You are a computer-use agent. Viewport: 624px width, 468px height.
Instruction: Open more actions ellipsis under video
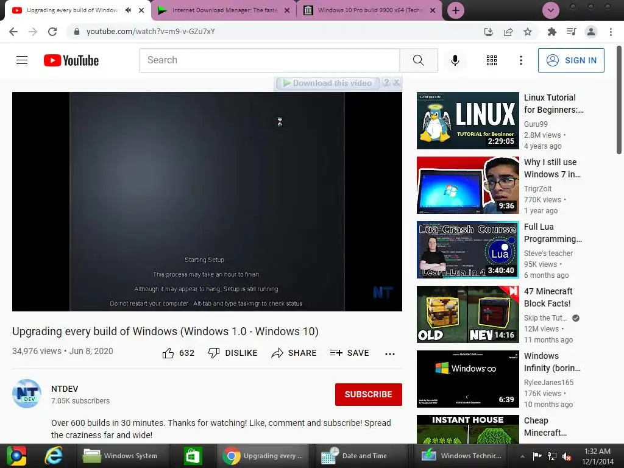[x=390, y=354]
